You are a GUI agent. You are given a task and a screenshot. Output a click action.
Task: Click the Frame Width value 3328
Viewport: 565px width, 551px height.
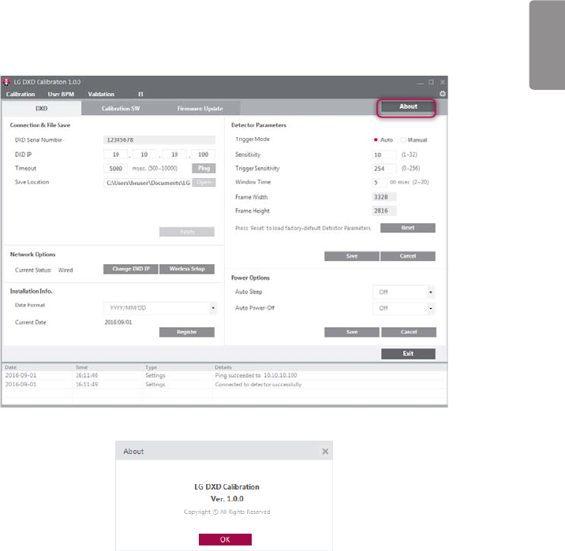pyautogui.click(x=384, y=197)
